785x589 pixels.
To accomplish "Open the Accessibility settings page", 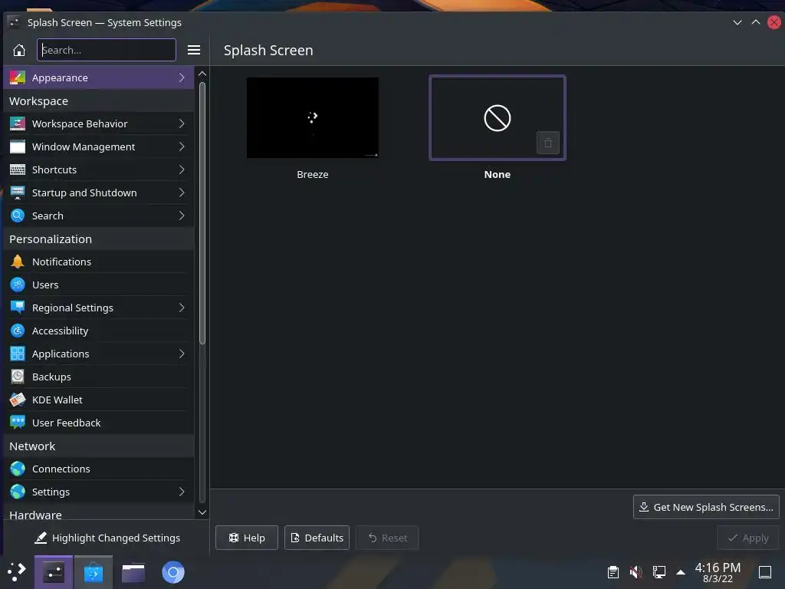I will coord(99,331).
